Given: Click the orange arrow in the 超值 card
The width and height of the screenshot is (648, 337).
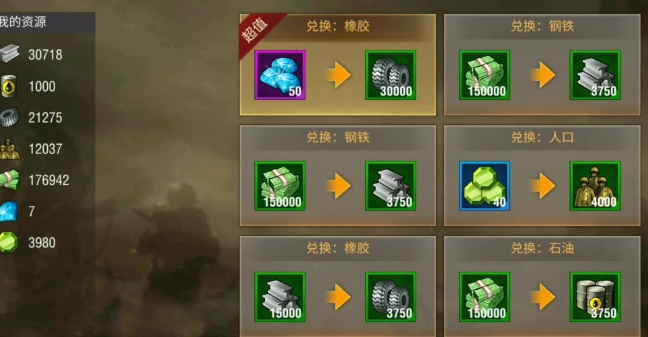Looking at the screenshot, I should (x=338, y=75).
